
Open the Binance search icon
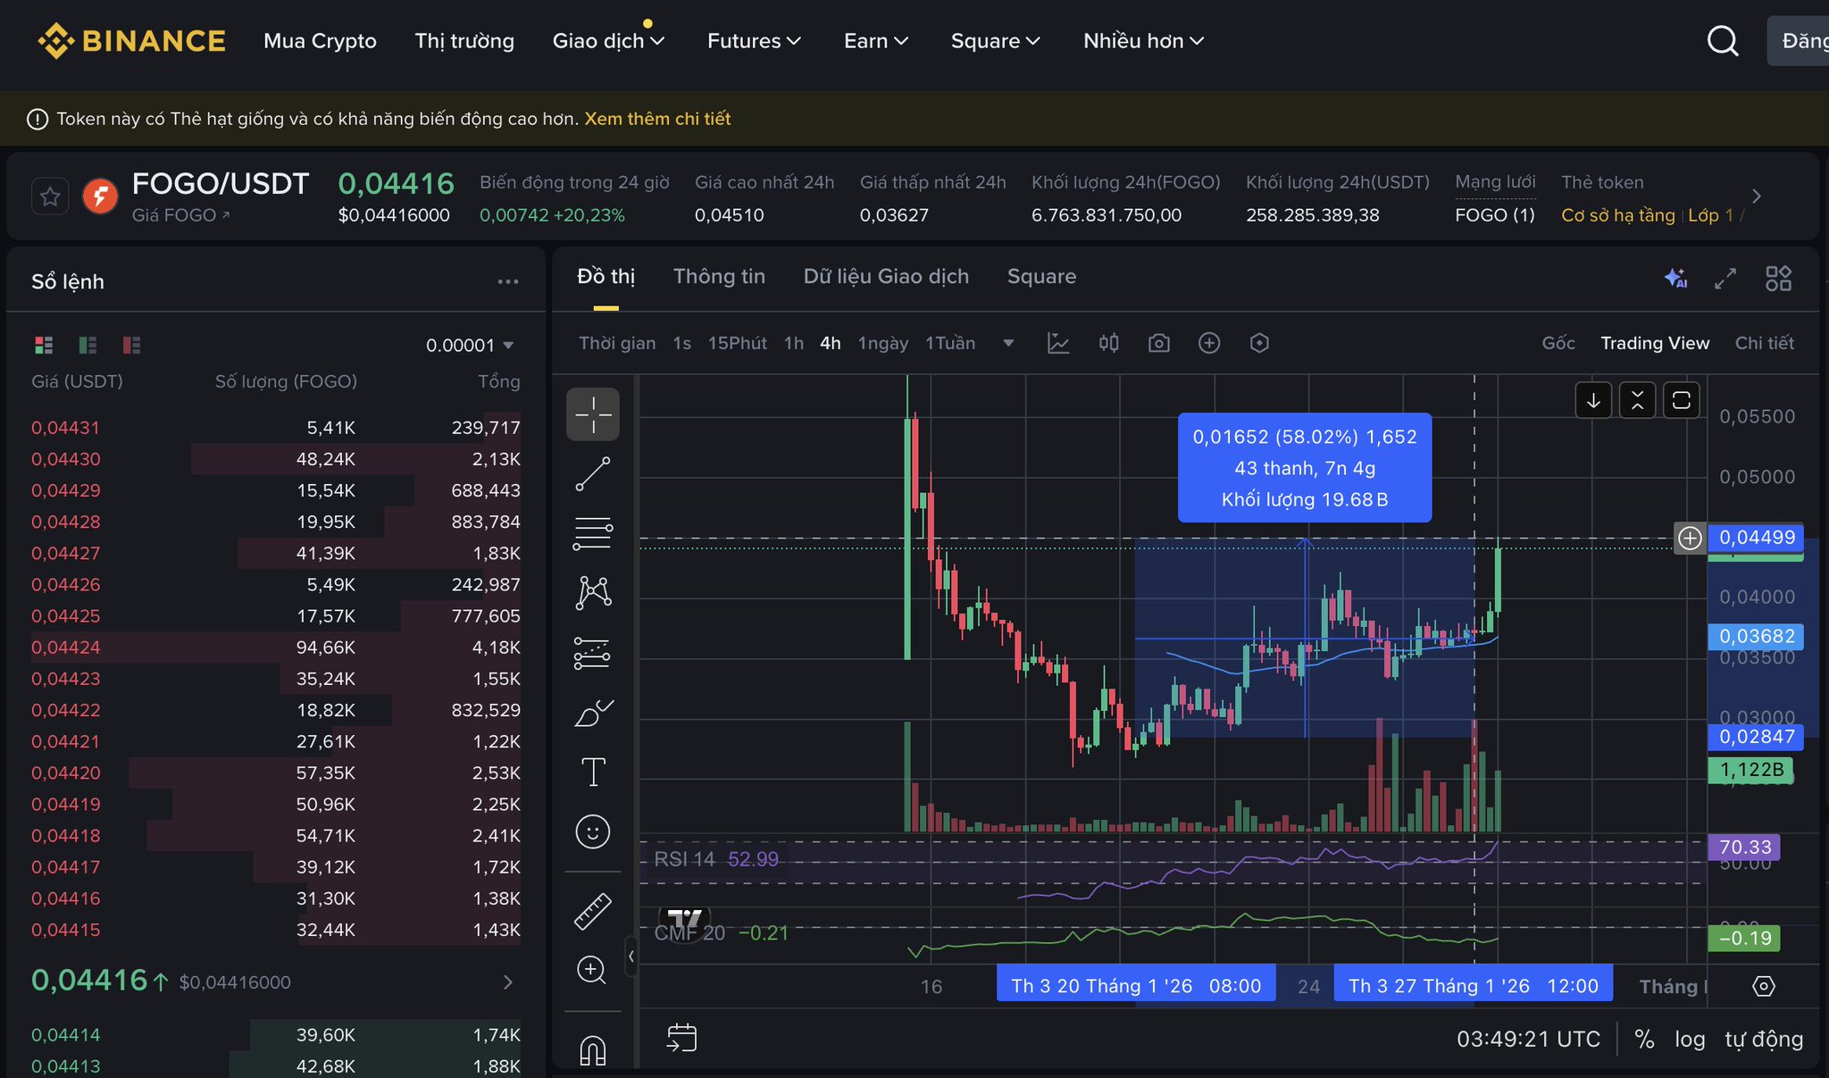click(x=1722, y=41)
